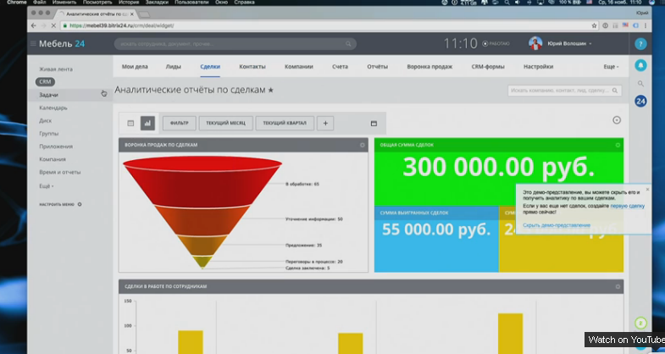Click the gear beside Настроить меню
665x354 pixels.
click(80, 204)
